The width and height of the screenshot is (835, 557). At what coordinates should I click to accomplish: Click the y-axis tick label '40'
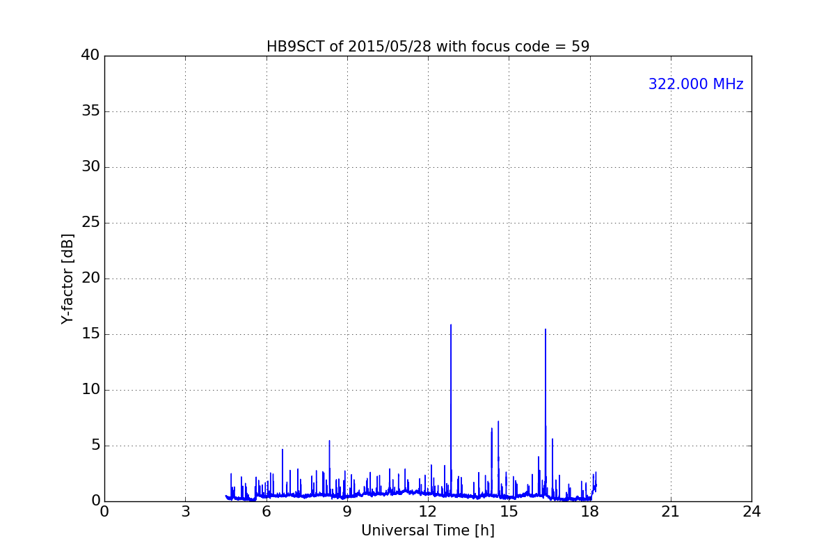point(90,56)
